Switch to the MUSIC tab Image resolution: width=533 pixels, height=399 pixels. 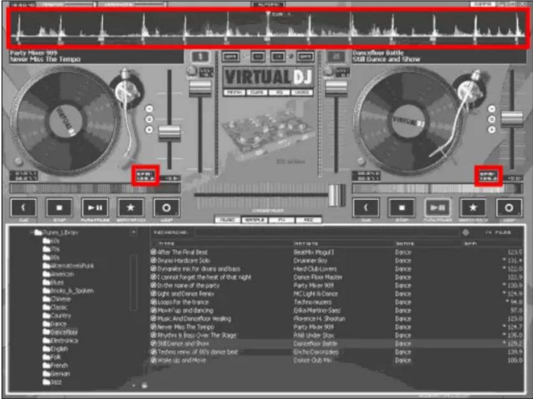point(228,220)
